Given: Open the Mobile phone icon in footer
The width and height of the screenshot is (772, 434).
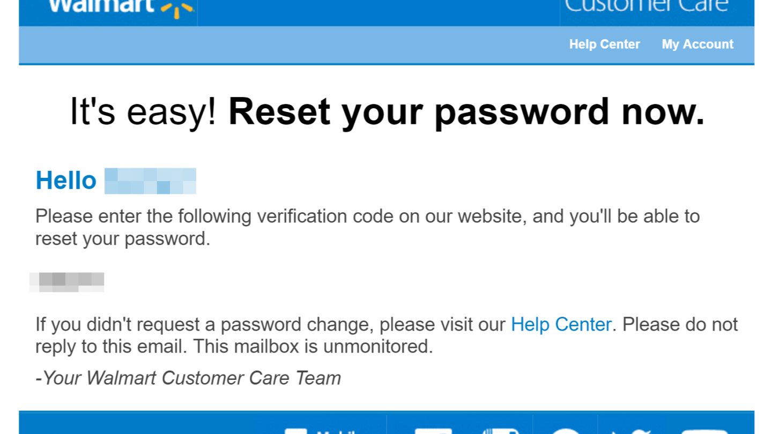Looking at the screenshot, I should [295, 431].
